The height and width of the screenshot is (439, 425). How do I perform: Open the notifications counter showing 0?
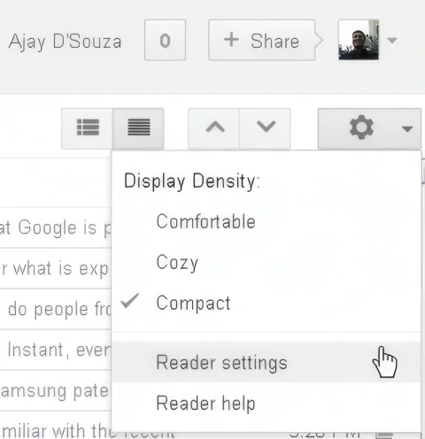pyautogui.click(x=165, y=40)
